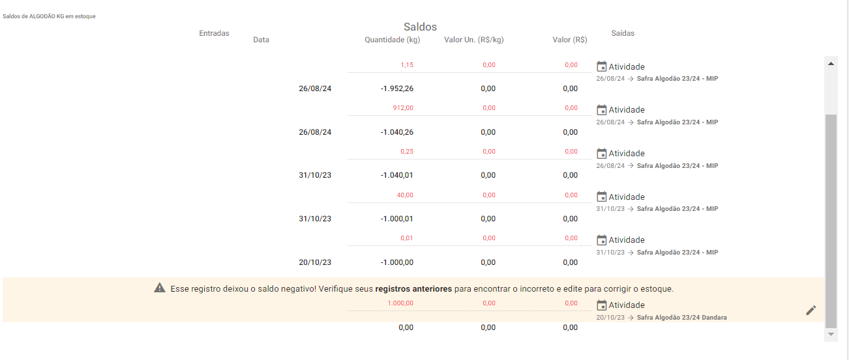
Task: Click calendar icon of the Dandara activity
Action: click(x=601, y=305)
